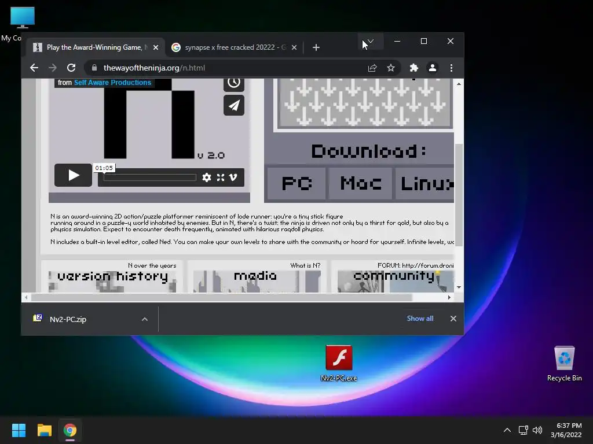Click the scroll down arrow of page
This screenshot has height=444, width=593.
[459, 287]
